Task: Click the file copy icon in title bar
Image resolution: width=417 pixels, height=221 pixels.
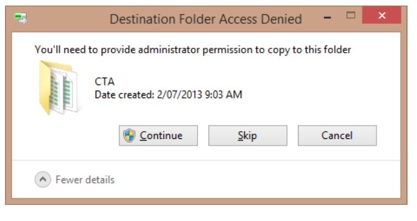Action: pos(21,18)
